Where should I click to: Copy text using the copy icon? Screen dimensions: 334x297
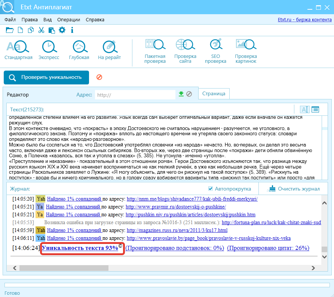point(31,30)
